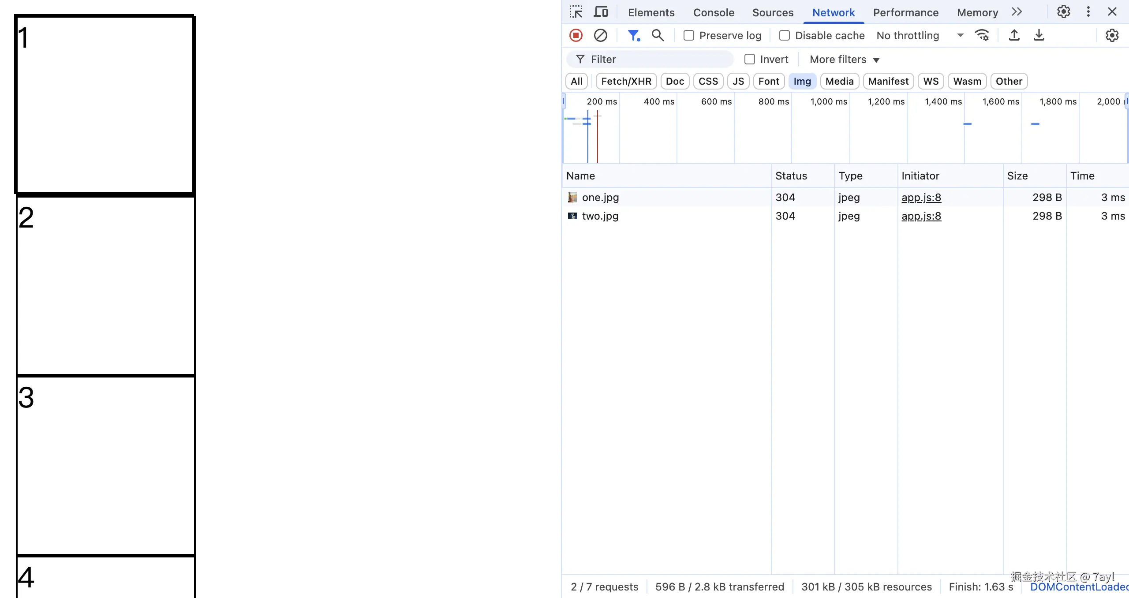This screenshot has width=1129, height=598.
Task: Export HAR file download icon
Action: coord(1039,35)
